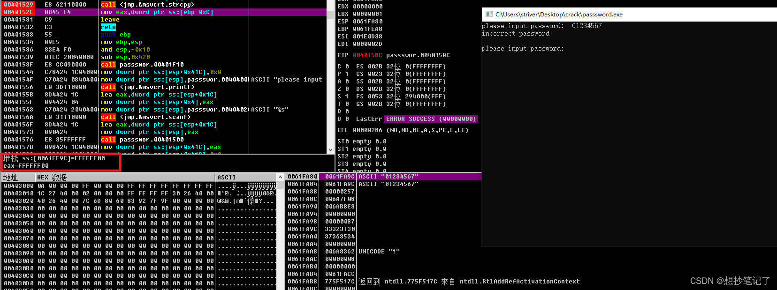Screen dimensions: 777x290
Task: Select call passswor.00401F10 row
Action: click(164, 65)
